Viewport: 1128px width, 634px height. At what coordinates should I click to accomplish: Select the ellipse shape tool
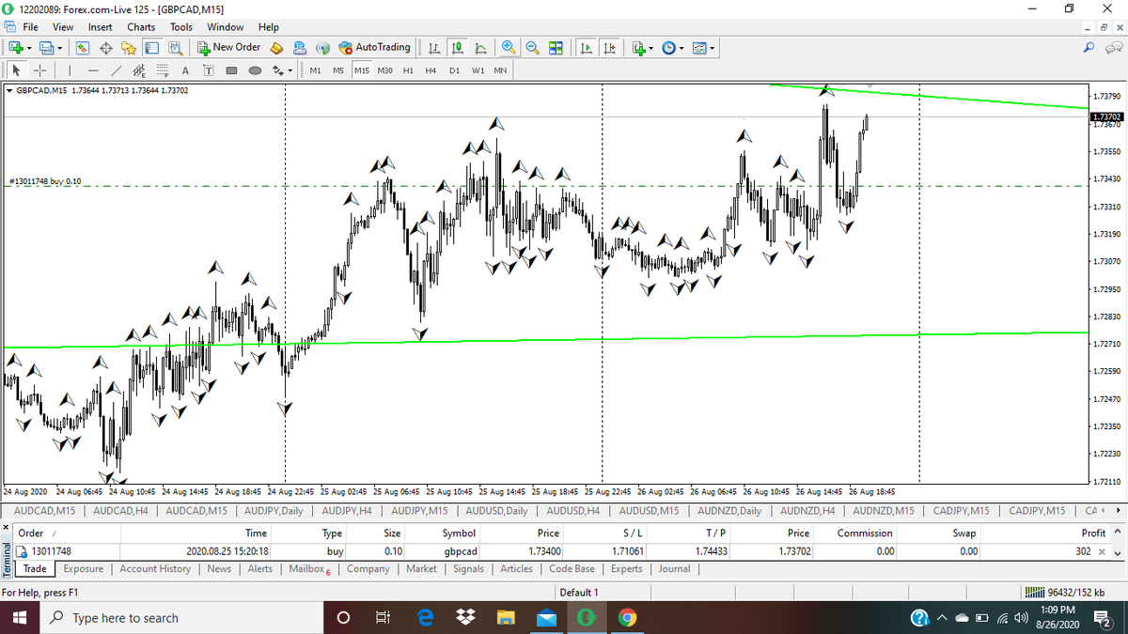coord(255,70)
